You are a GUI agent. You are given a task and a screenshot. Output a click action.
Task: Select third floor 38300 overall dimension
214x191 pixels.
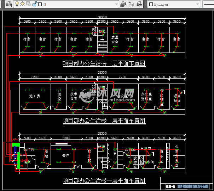[x=102, y=17]
